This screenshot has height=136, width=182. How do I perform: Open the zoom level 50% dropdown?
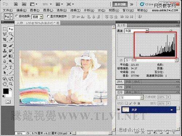click(x=51, y=4)
